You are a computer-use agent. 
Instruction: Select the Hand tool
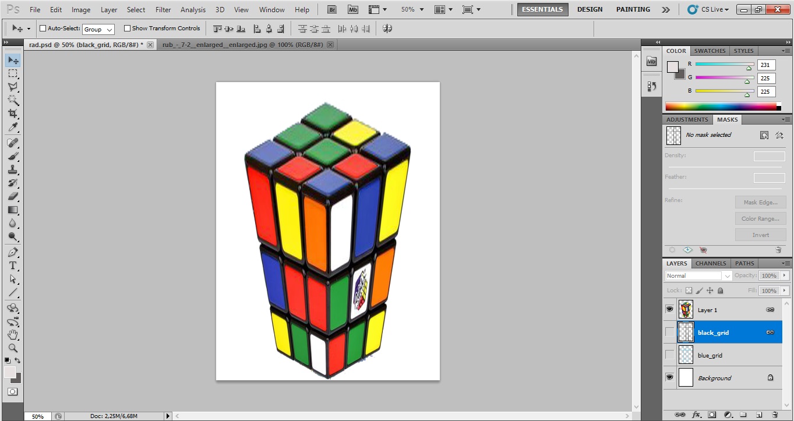(13, 335)
